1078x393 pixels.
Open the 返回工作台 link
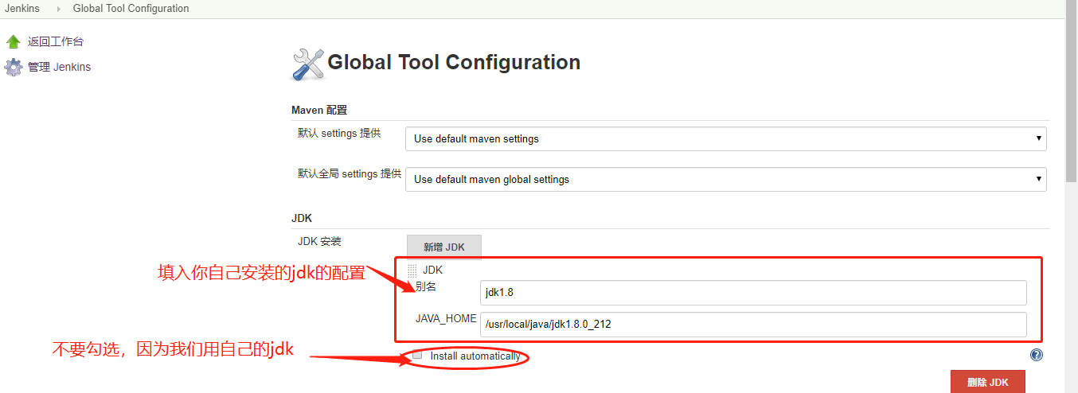point(56,42)
